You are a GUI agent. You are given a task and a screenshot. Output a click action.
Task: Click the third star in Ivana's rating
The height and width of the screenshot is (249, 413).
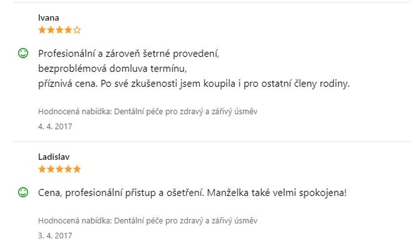59,30
